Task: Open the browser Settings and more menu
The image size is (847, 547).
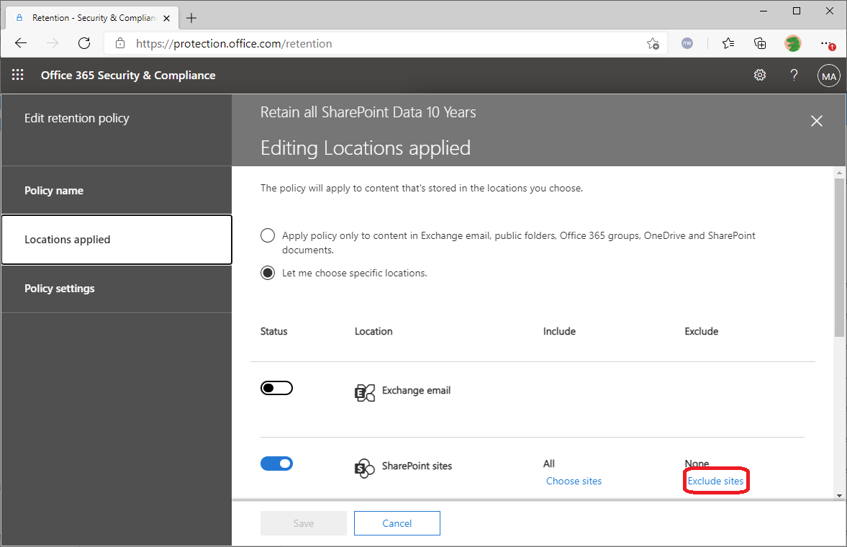Action: pos(827,43)
